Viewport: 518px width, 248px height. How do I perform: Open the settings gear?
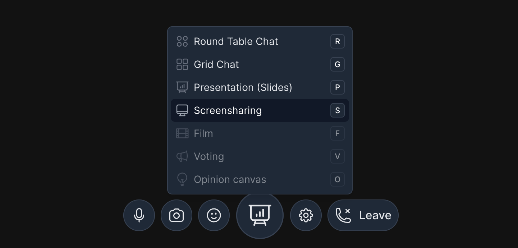click(x=306, y=215)
